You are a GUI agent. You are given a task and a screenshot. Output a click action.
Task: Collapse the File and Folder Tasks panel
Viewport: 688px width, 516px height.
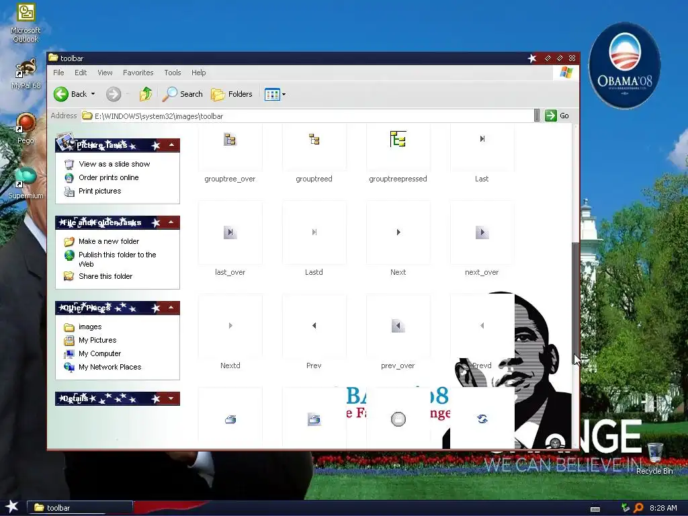[171, 222]
